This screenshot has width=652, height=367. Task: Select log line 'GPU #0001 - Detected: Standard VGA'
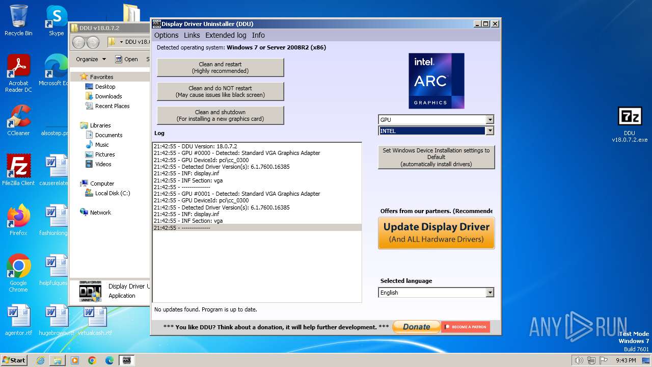[x=257, y=194]
